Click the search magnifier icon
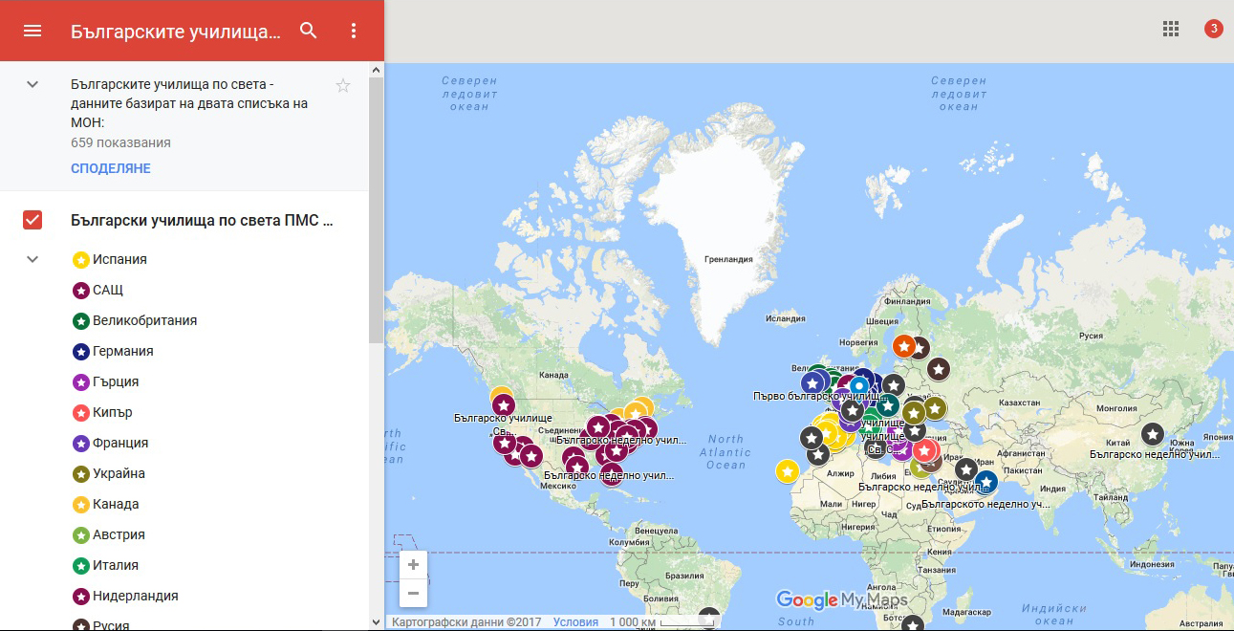This screenshot has width=1234, height=631. click(x=308, y=31)
